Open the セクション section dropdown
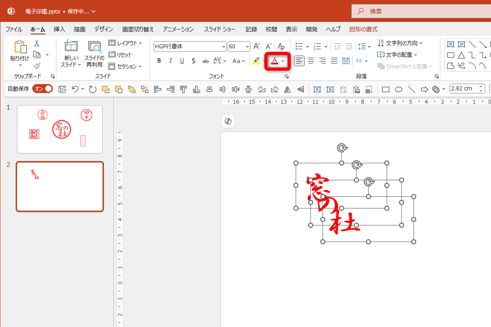Image resolution: width=491 pixels, height=327 pixels. click(125, 66)
